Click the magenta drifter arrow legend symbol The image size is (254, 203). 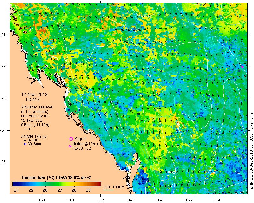coord(70,146)
